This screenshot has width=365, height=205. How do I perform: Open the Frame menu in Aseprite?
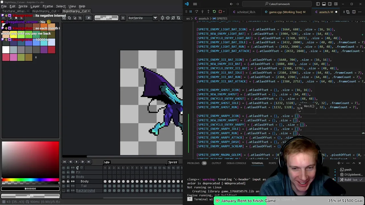(x=48, y=6)
